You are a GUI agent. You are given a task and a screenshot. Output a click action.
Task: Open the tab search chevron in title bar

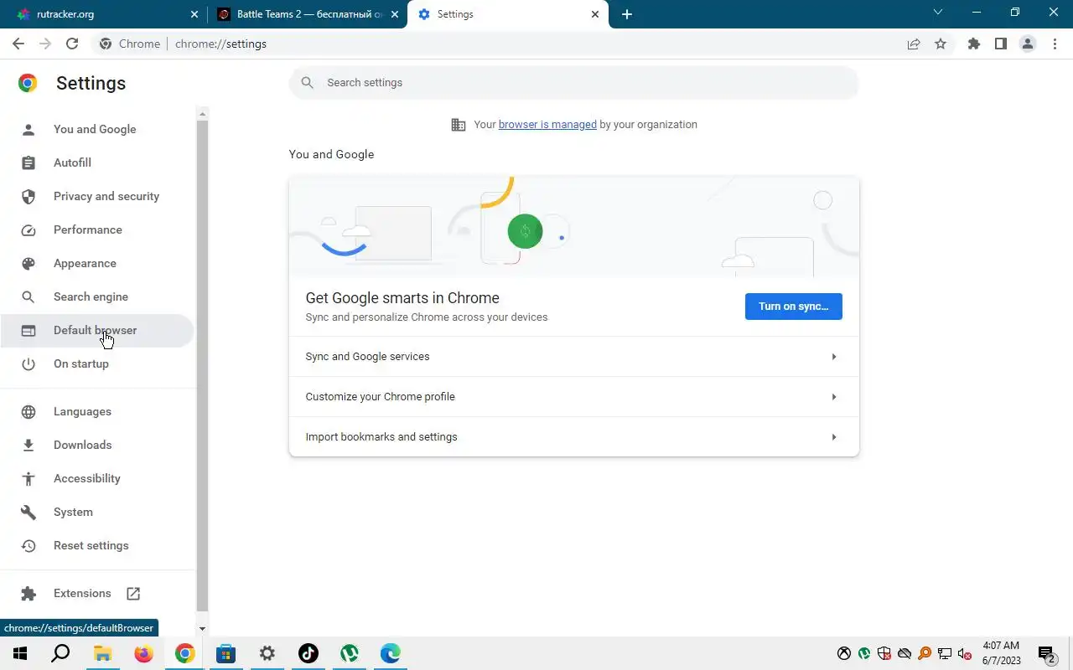coord(938,13)
